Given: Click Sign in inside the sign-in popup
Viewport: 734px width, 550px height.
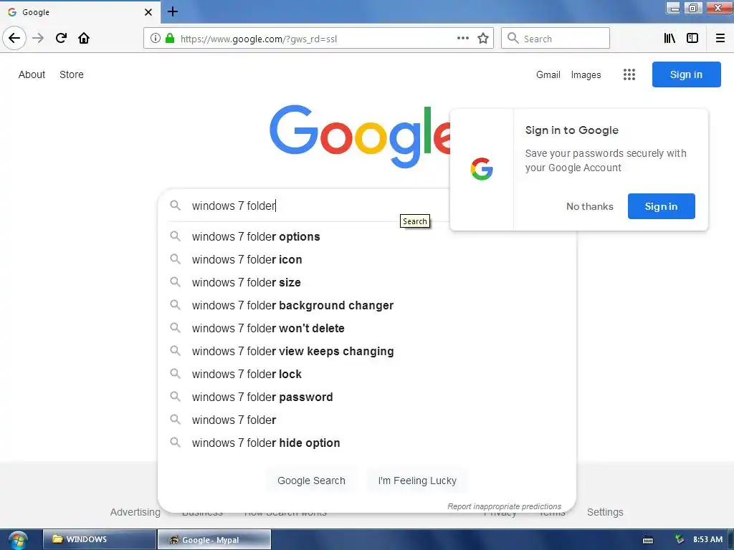Looking at the screenshot, I should (661, 206).
